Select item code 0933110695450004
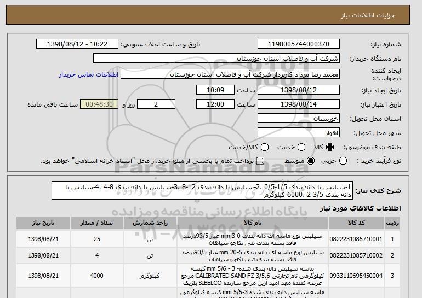 (356, 276)
